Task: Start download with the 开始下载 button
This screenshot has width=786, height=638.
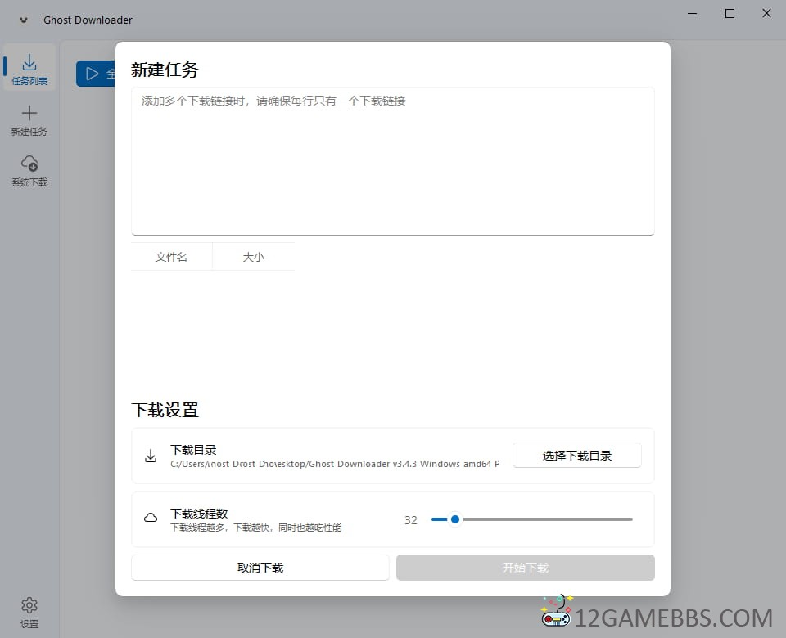Action: point(525,568)
